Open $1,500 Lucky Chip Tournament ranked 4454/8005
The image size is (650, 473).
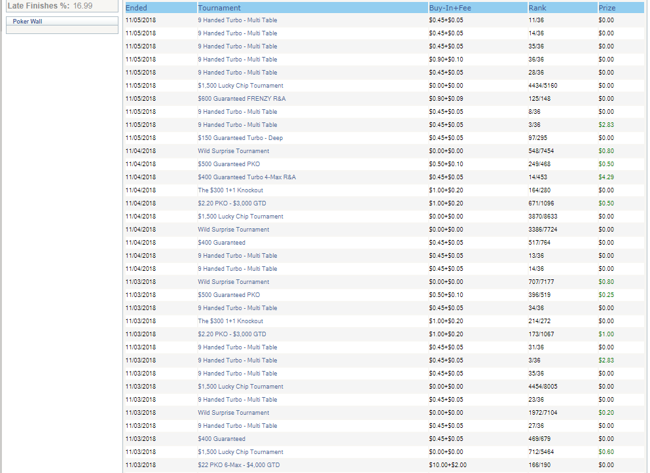click(240, 387)
